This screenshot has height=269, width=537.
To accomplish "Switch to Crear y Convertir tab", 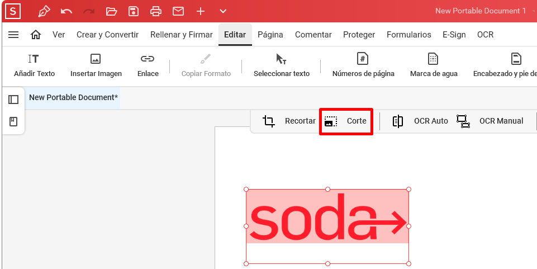I will [x=107, y=35].
